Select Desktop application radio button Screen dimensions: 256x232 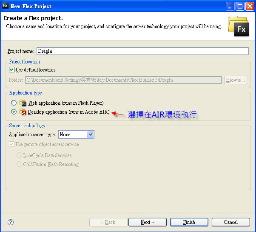point(14,112)
